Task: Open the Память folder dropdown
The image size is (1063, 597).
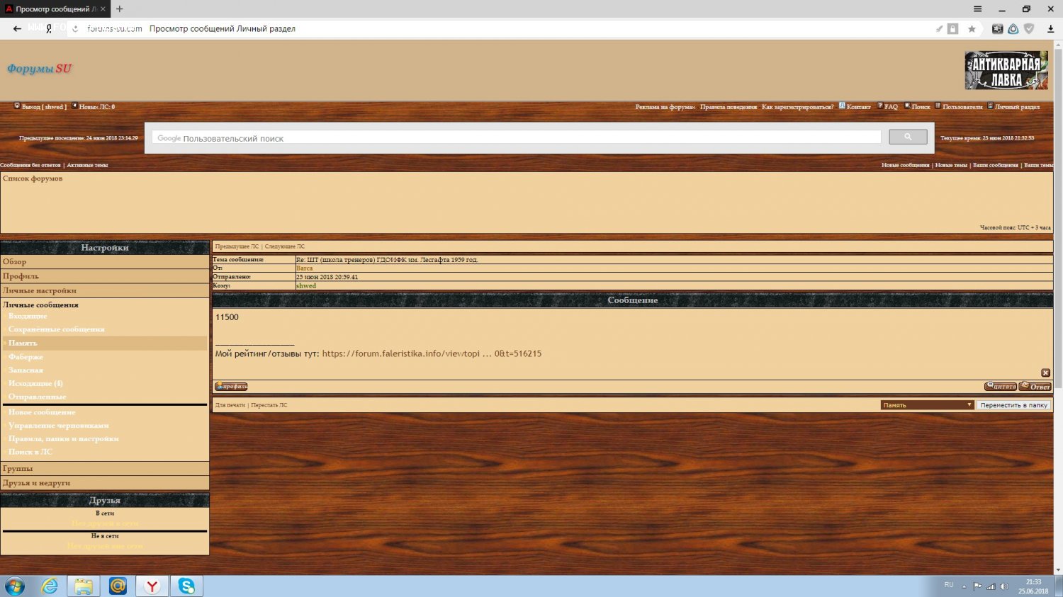Action: tap(927, 405)
